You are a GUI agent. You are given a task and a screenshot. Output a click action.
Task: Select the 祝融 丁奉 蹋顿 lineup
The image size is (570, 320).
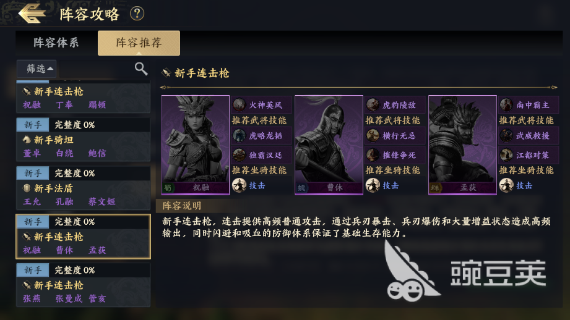[84, 97]
